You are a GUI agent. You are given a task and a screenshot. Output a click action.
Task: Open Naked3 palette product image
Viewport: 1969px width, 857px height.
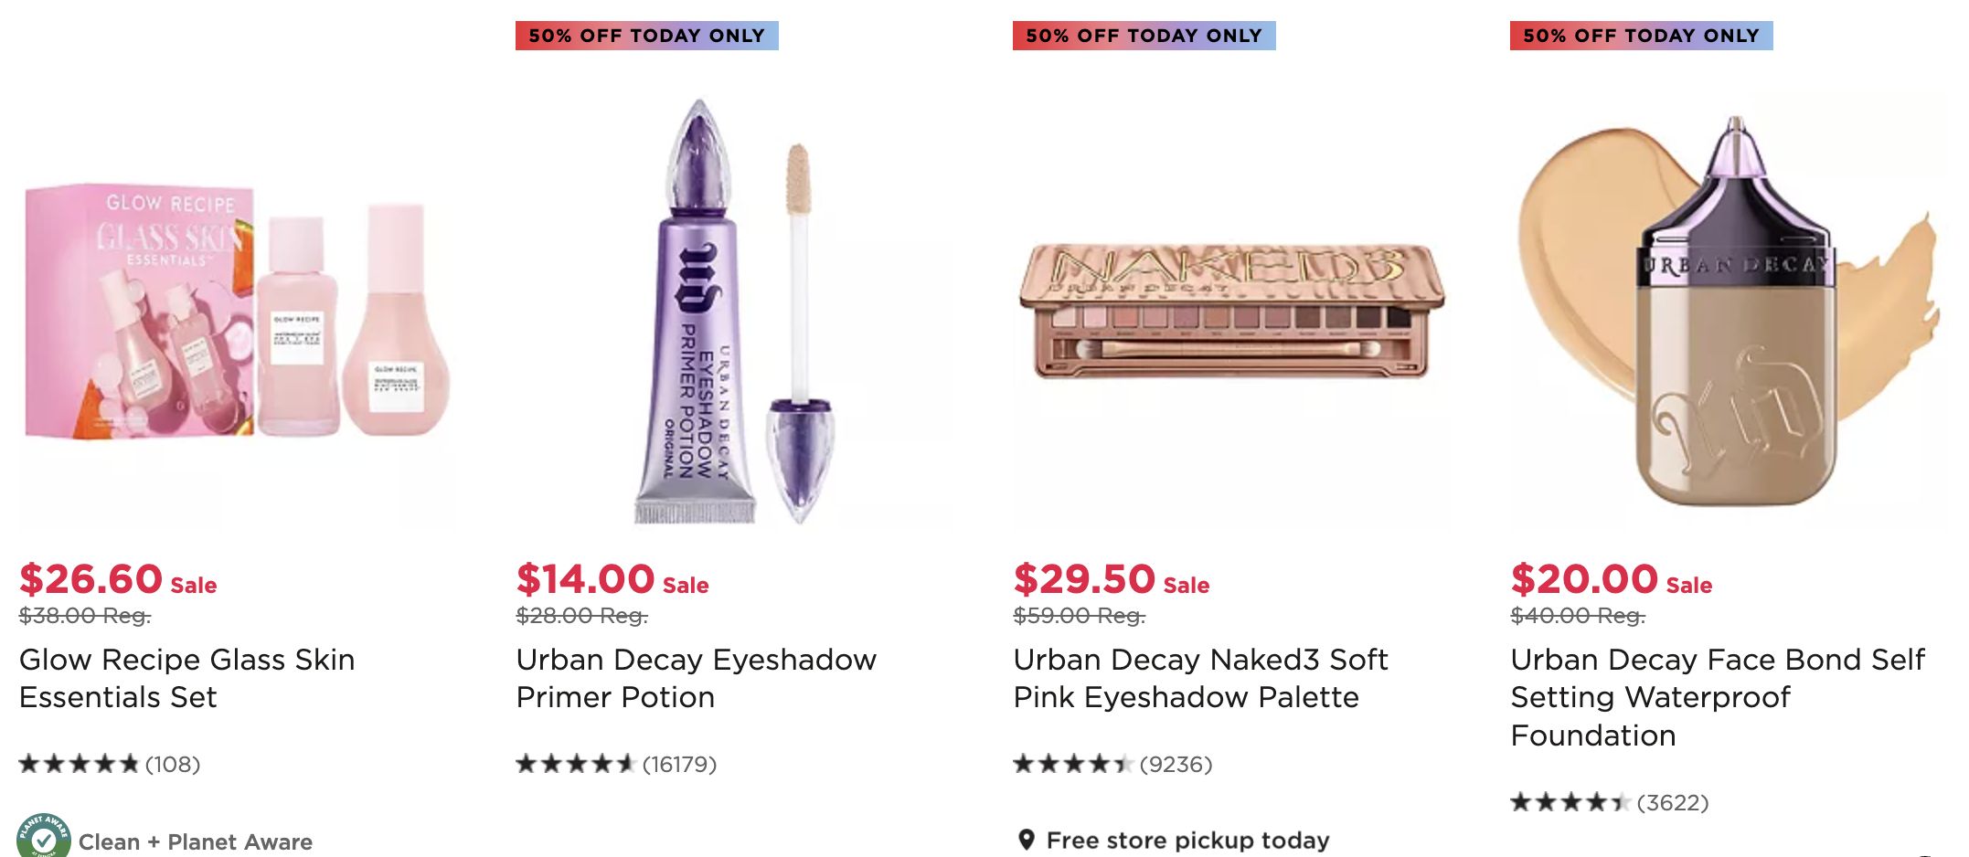pos(1230,311)
